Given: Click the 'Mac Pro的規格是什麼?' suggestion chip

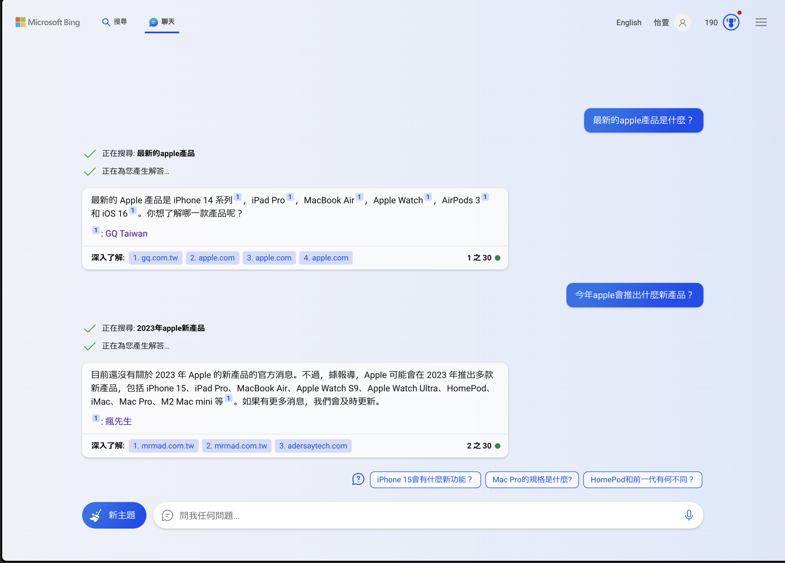Looking at the screenshot, I should tap(532, 480).
